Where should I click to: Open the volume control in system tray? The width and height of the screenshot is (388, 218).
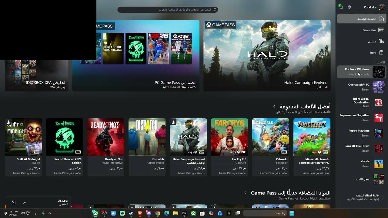point(23,213)
